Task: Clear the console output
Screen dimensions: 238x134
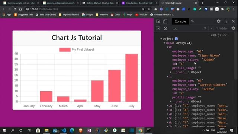Action: pyautogui.click(x=165, y=28)
